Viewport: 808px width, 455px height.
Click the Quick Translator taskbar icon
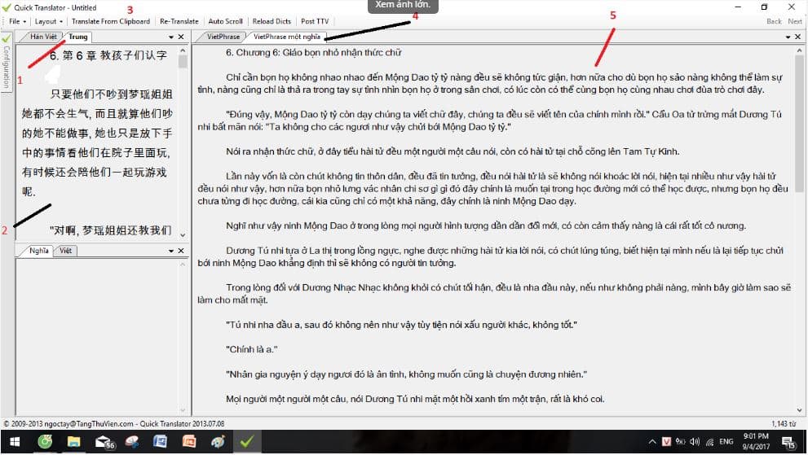(x=247, y=442)
